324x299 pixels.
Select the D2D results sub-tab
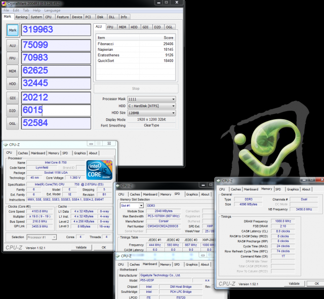click(x=157, y=27)
